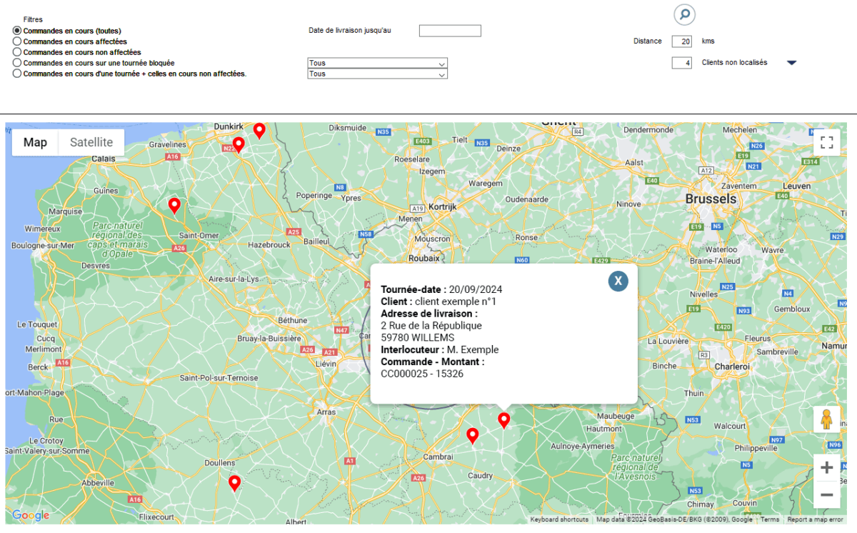Click the Charleroi city label

[x=732, y=366]
